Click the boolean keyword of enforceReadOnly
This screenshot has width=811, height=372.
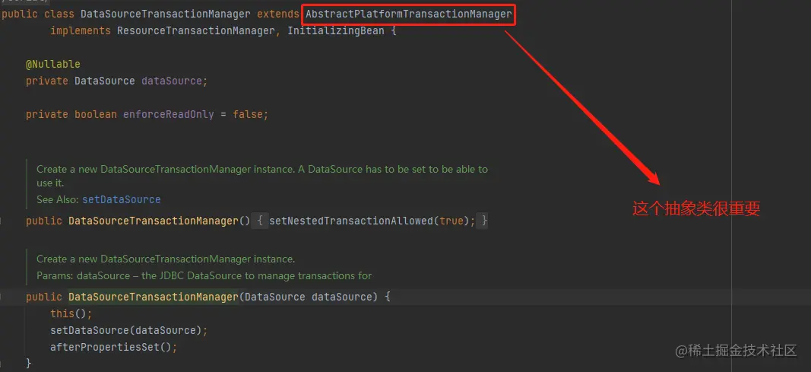pos(96,114)
